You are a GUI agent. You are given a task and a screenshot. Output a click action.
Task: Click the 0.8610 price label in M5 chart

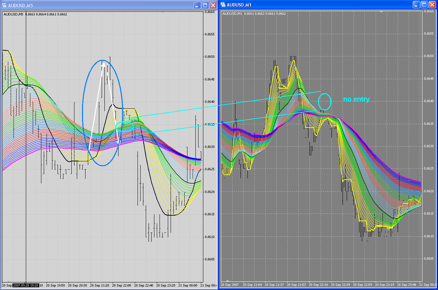point(209,237)
